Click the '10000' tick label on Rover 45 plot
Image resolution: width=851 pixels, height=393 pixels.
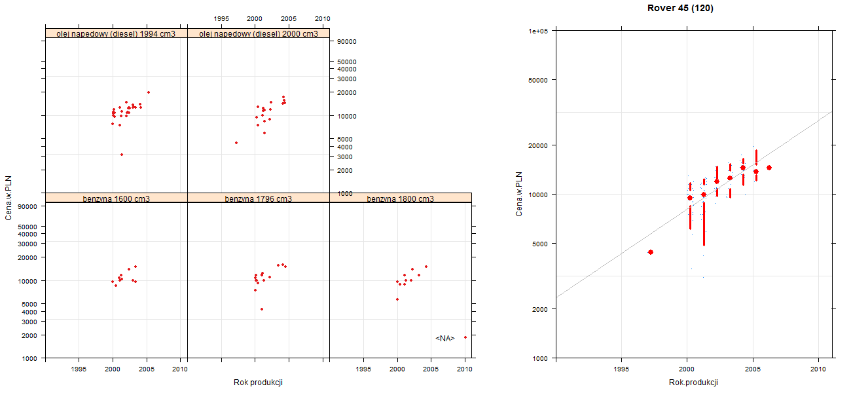click(538, 194)
